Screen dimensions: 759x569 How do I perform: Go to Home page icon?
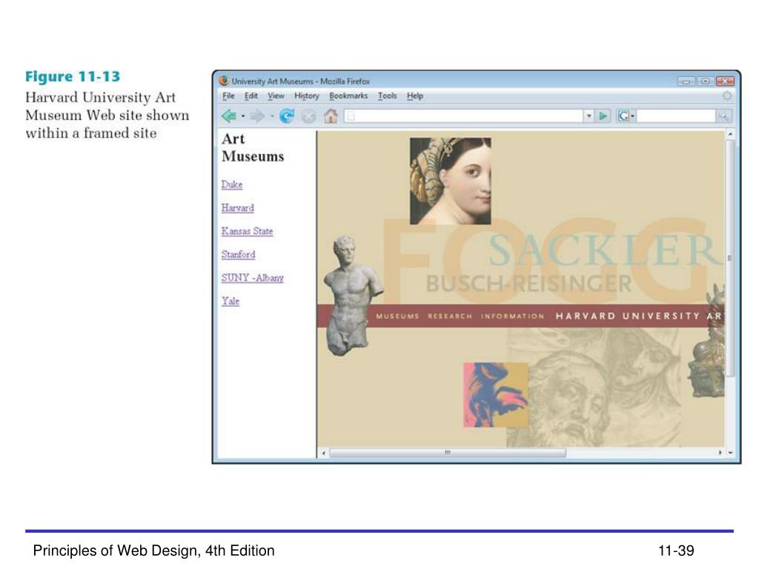(x=331, y=116)
